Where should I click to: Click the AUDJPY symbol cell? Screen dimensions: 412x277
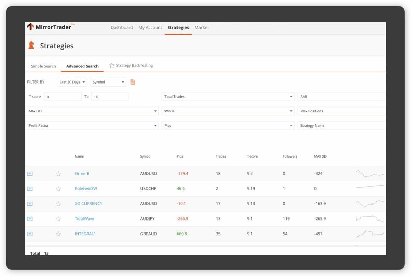pyautogui.click(x=148, y=219)
